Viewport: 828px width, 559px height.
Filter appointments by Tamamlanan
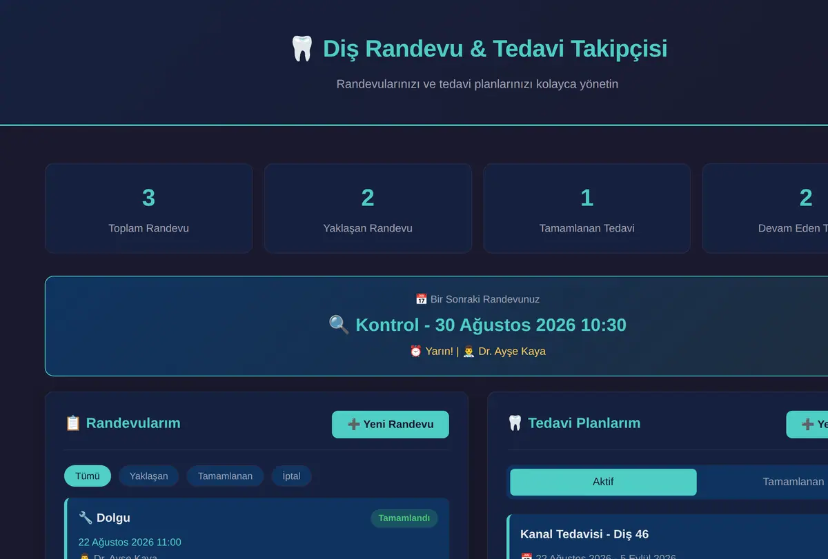(225, 476)
